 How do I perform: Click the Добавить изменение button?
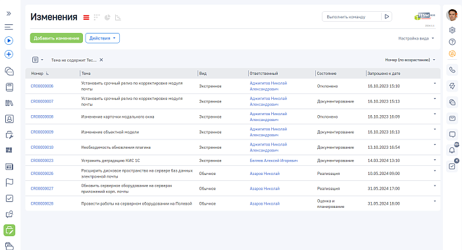[x=57, y=38]
